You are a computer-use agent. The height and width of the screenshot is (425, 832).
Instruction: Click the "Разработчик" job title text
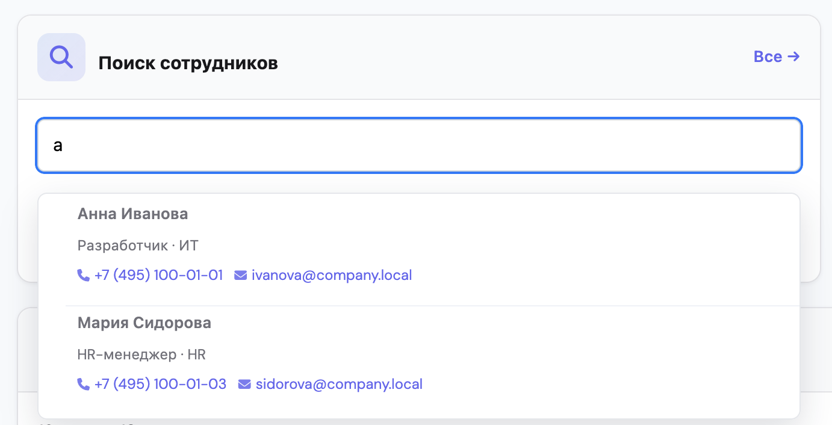pyautogui.click(x=123, y=246)
